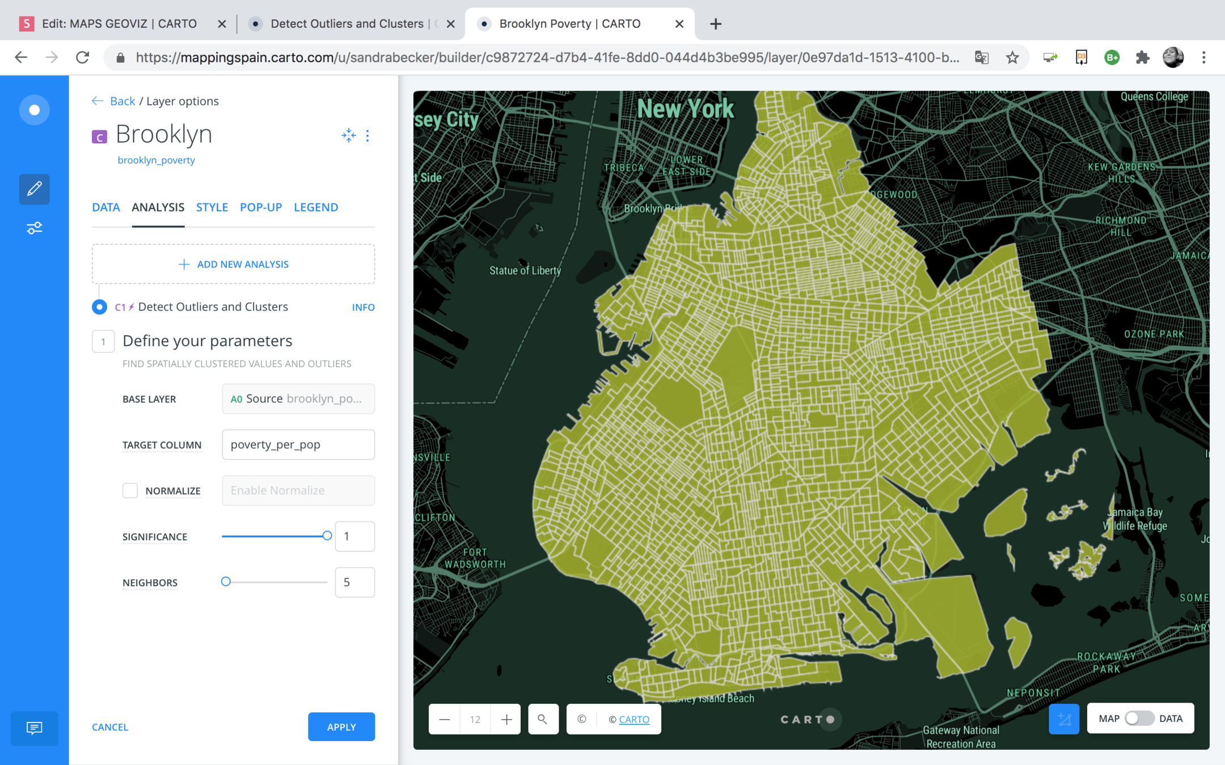The height and width of the screenshot is (765, 1225).
Task: Switch to the LEGEND tab
Action: pyautogui.click(x=316, y=207)
